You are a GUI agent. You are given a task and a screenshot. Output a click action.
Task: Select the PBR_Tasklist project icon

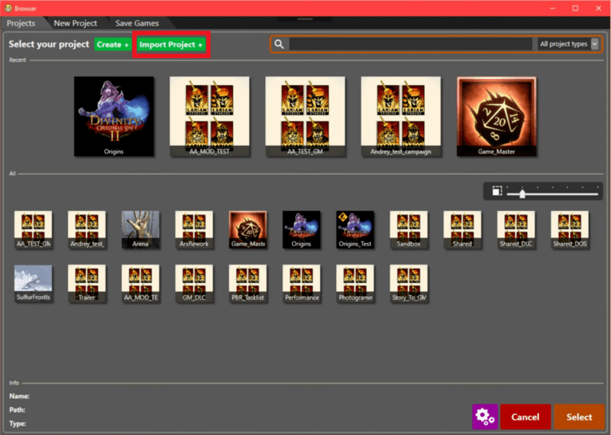[x=247, y=284]
